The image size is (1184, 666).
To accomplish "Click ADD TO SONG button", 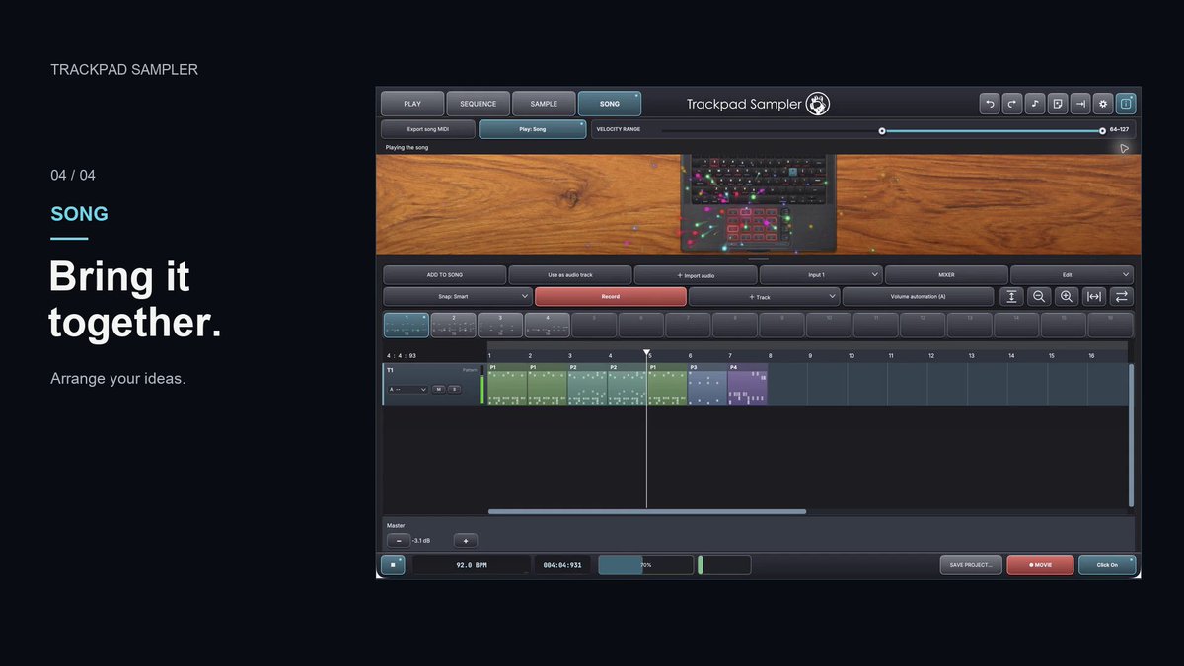I will (x=445, y=275).
